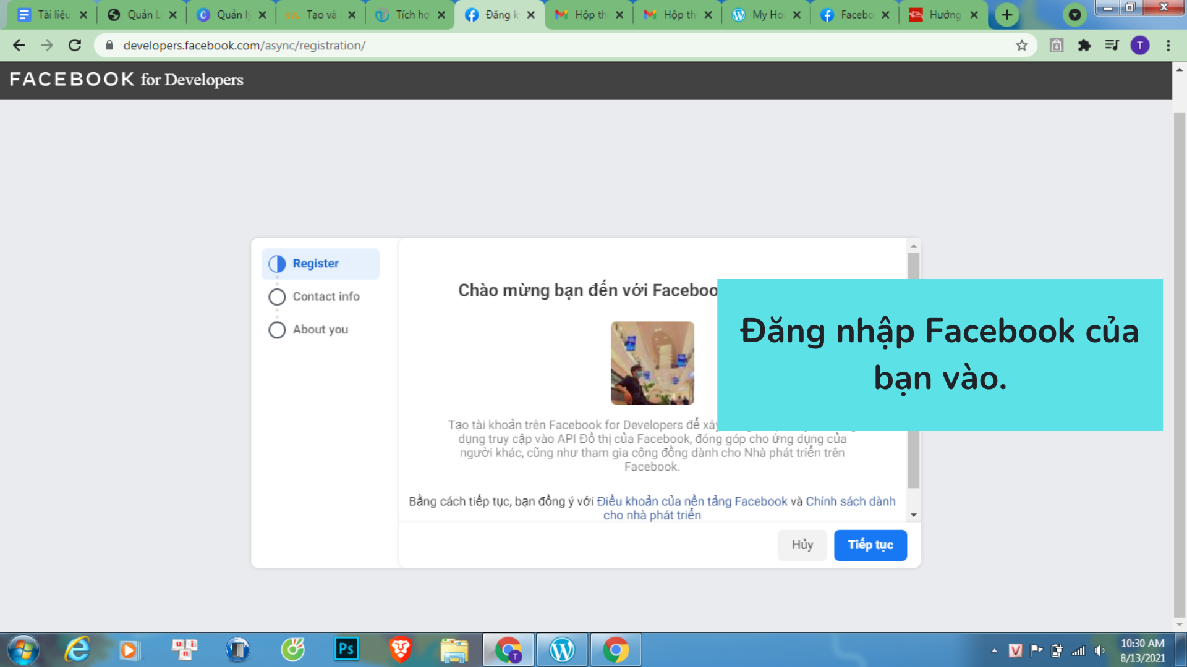Open the Brave browser taskbar icon
This screenshot has width=1187, height=667.
[x=401, y=650]
